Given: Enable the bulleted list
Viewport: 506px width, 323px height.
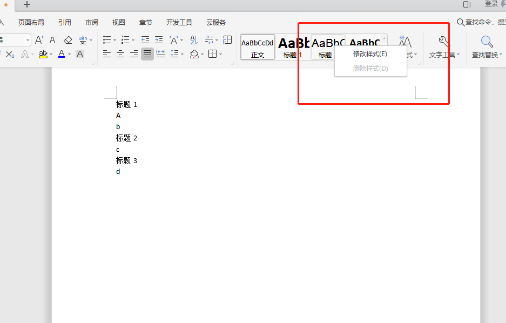Looking at the screenshot, I should 107,39.
